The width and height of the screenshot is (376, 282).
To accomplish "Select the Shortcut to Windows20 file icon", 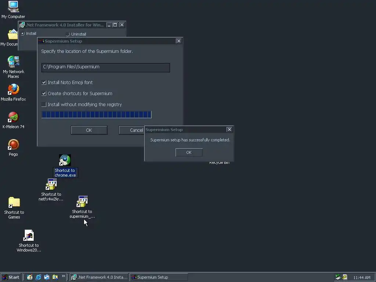I will [x=29, y=241].
